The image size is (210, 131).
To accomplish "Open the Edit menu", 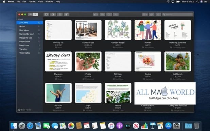I will (x=24, y=2).
